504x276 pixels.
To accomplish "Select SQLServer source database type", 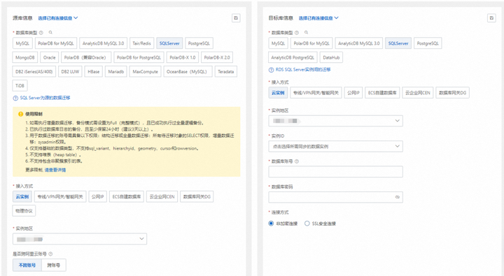I will tap(169, 43).
